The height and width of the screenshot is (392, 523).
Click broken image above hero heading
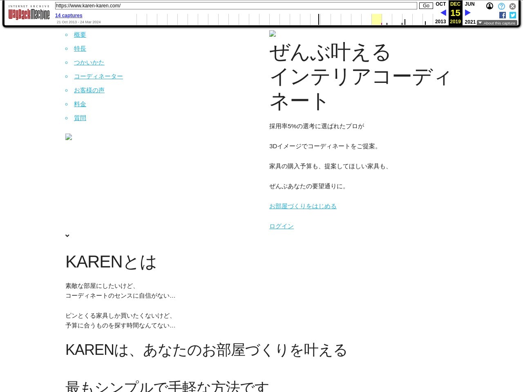[x=273, y=34]
